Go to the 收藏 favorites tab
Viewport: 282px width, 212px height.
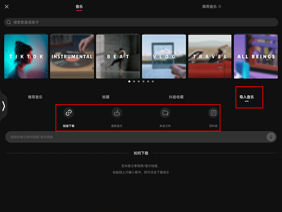click(x=106, y=97)
